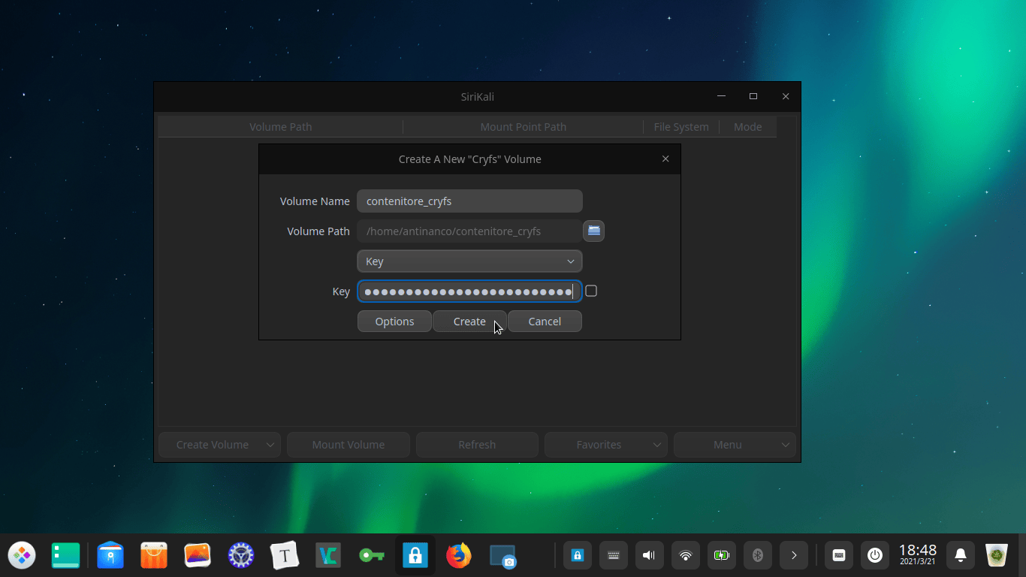1026x577 pixels.
Task: Open the screenshot tool dock icon
Action: (x=502, y=556)
